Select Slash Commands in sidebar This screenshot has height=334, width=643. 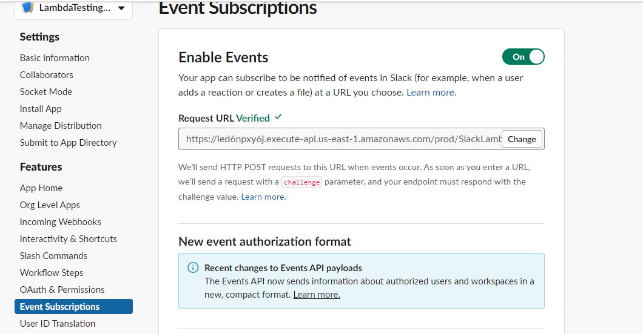(53, 256)
